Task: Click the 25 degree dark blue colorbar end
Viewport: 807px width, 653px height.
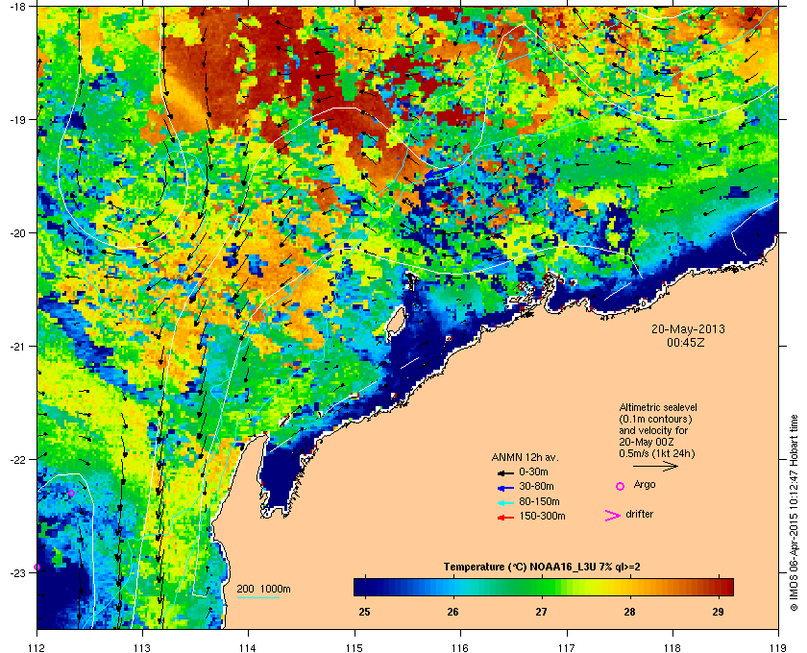Action: pos(365,587)
